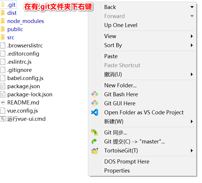Select the .editorconfig file name
Screen dimensions: 202x183
23,54
